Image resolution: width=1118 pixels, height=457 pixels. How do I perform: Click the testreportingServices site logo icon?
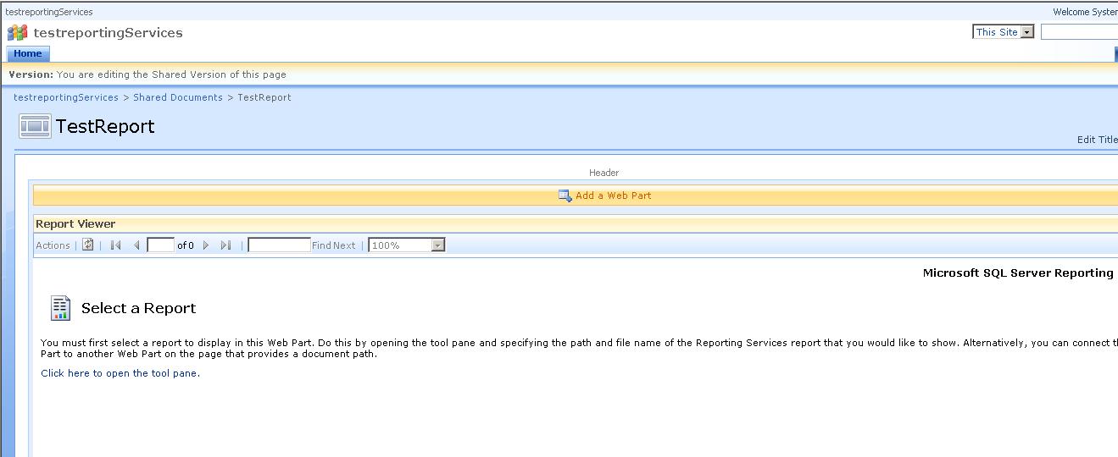pos(17,33)
